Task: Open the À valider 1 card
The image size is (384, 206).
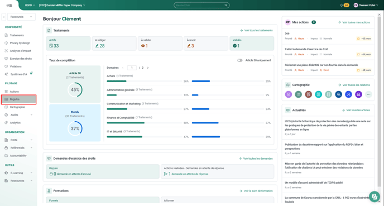Action: (x=160, y=44)
